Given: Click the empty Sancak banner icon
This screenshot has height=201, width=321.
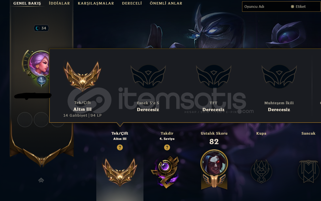Looking at the screenshot, I should (309, 171).
